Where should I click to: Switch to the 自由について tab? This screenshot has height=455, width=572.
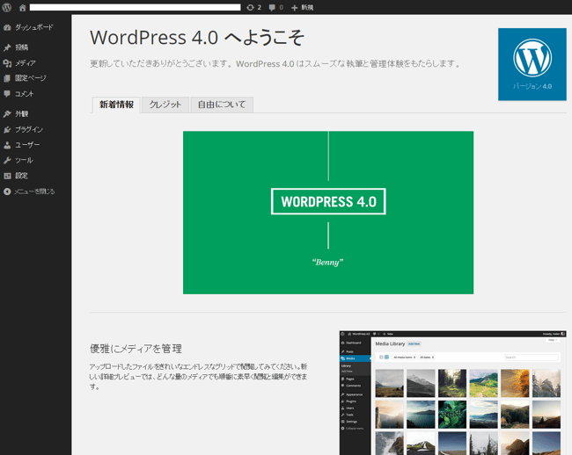pyautogui.click(x=222, y=105)
